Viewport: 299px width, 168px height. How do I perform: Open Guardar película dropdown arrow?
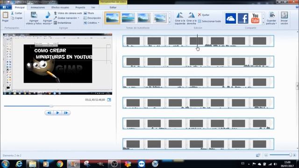pos(276,23)
